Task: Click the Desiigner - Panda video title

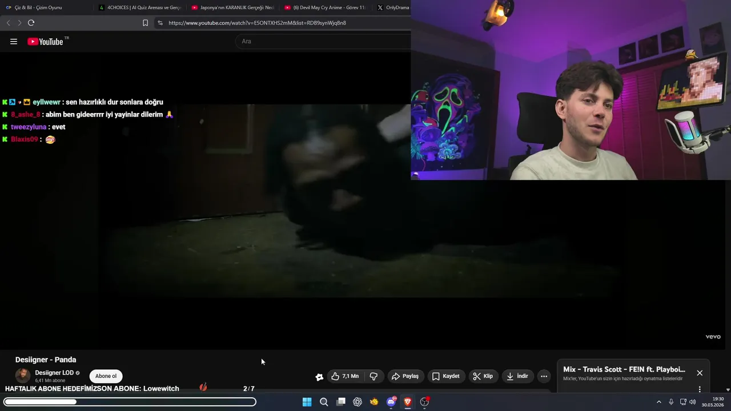Action: click(x=46, y=360)
